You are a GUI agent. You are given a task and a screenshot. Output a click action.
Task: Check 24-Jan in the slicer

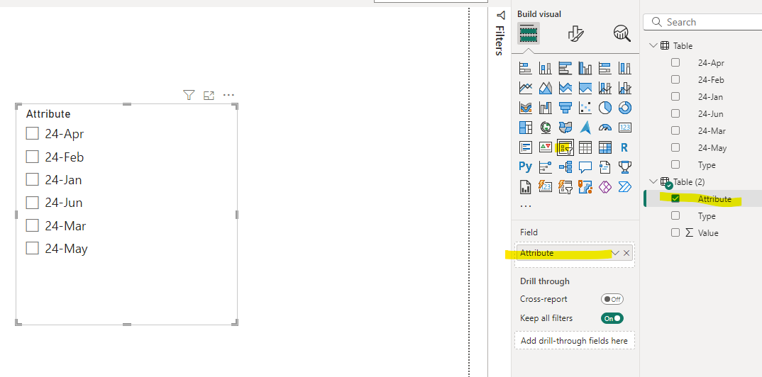(32, 179)
